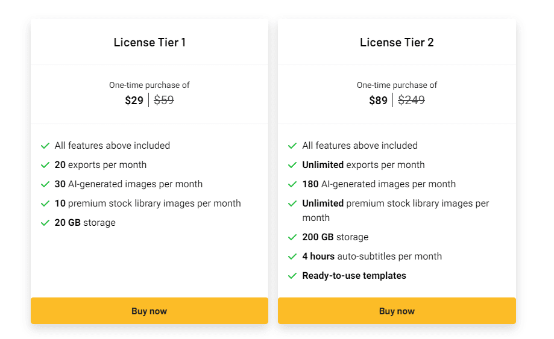Click Buy now for License Tier 2
The width and height of the screenshot is (554, 339).
[397, 311]
